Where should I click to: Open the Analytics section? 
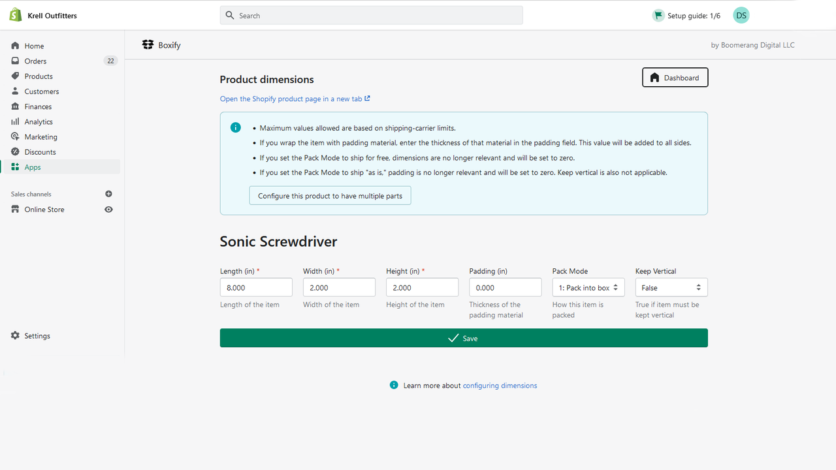[14, 121]
